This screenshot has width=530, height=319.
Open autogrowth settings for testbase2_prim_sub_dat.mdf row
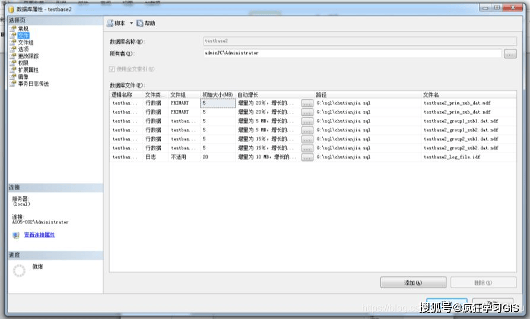(307, 103)
